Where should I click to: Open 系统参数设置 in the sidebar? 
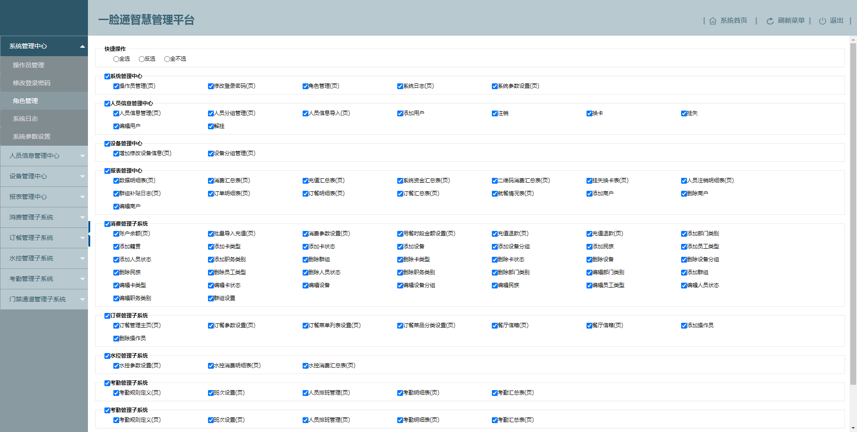[44, 136]
